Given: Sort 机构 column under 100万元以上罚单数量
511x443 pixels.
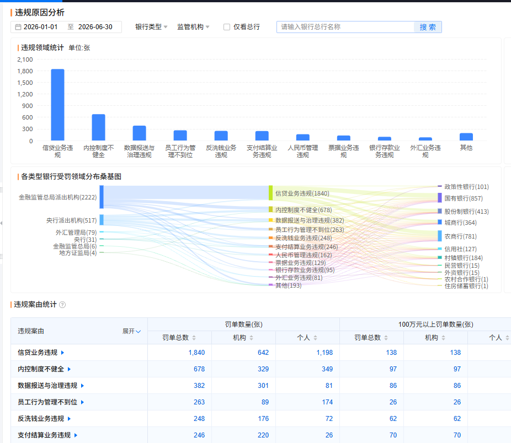Looking at the screenshot, I should 443,338.
